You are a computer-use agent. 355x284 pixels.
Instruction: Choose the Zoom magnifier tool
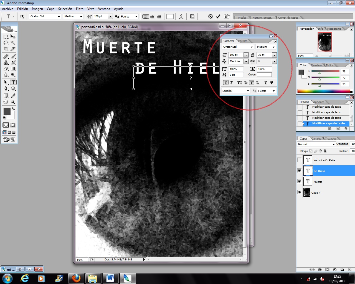(x=13, y=102)
